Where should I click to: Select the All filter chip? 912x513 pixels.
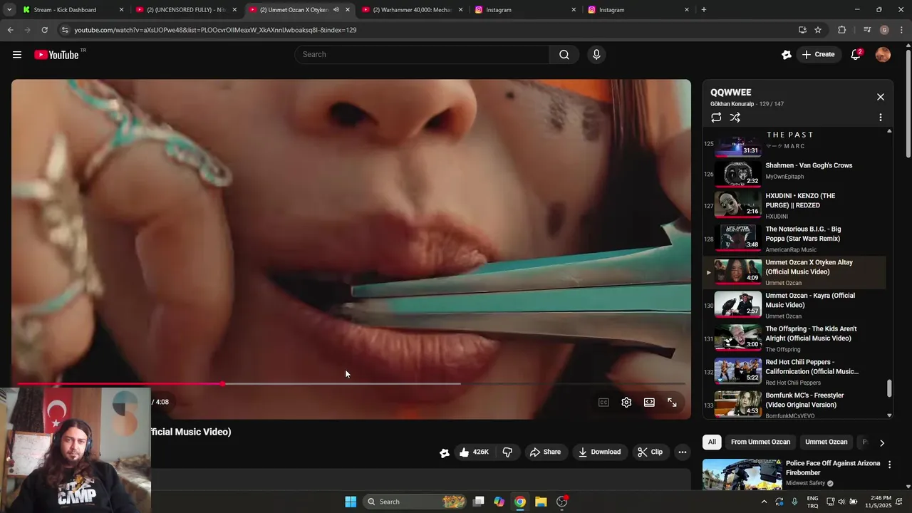712,442
